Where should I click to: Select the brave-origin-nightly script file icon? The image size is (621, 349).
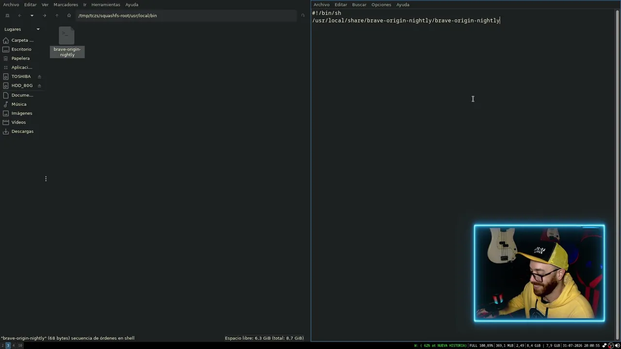[66, 36]
